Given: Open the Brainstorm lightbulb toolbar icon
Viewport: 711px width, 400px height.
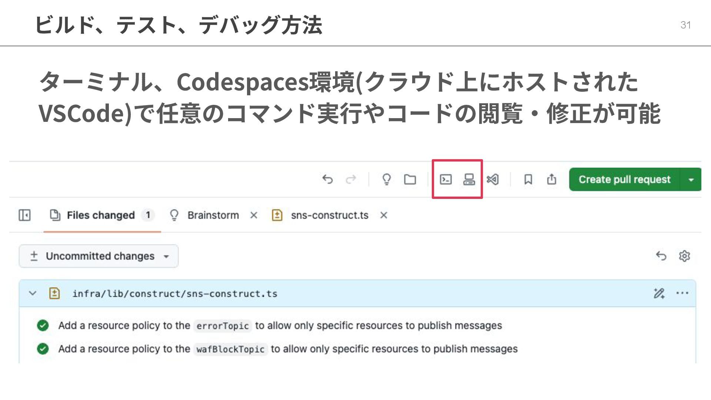Looking at the screenshot, I should (386, 180).
